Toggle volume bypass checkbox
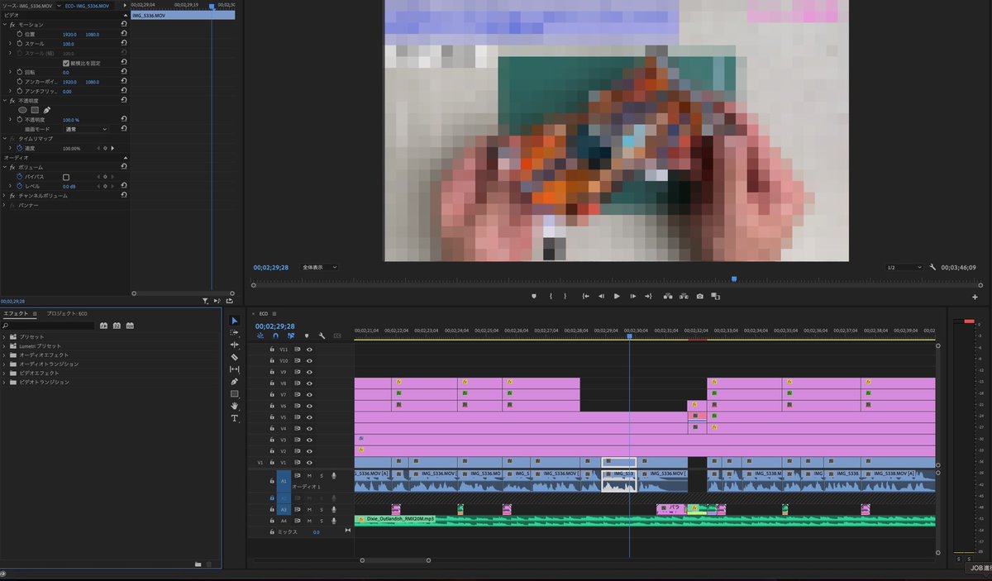The height and width of the screenshot is (581, 992). (66, 177)
